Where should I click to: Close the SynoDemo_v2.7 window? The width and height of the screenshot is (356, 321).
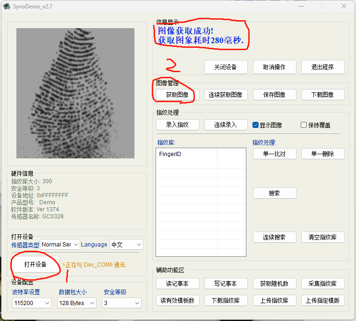(344, 7)
